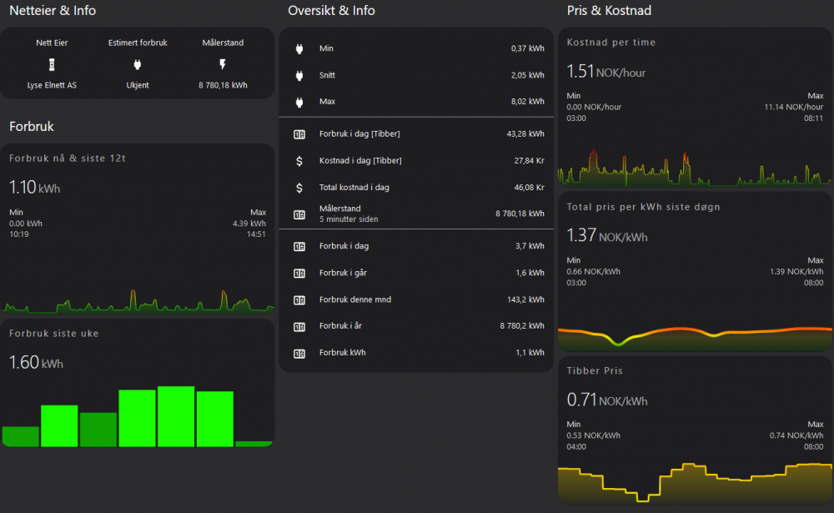This screenshot has width=834, height=513.
Task: Click the counter icon beside Forbruk i går
Action: tap(299, 273)
